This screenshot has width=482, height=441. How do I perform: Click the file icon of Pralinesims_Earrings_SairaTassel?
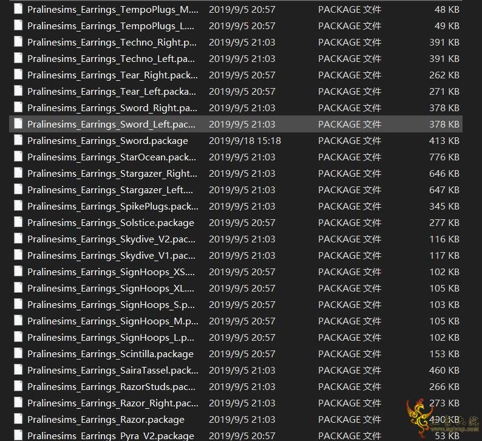click(x=18, y=370)
